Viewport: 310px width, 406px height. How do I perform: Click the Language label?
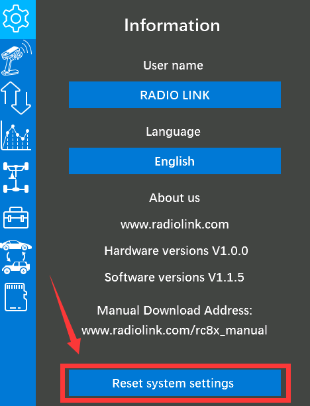point(173,132)
